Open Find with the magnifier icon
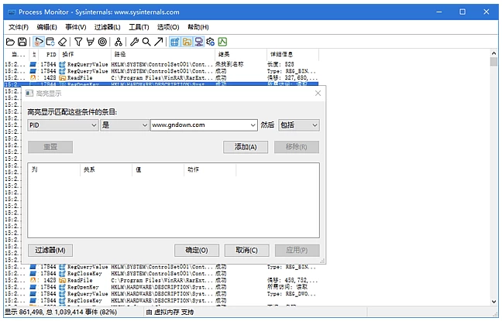This screenshot has height=321, width=502. (146, 42)
